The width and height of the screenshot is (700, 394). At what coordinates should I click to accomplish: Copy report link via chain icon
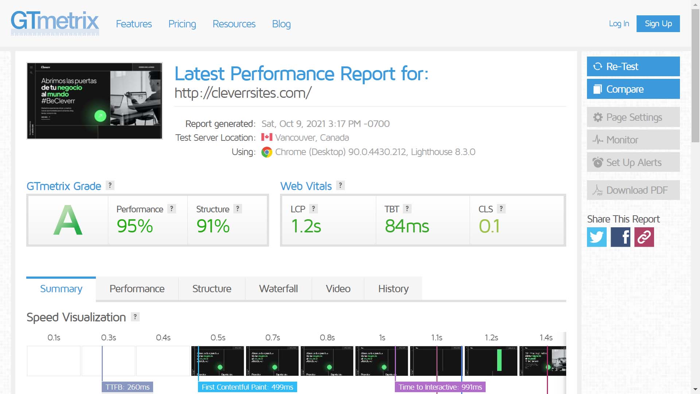pos(644,237)
